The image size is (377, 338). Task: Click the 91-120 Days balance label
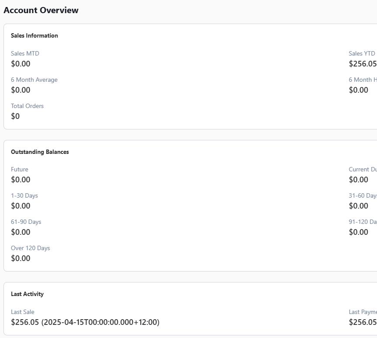(363, 222)
